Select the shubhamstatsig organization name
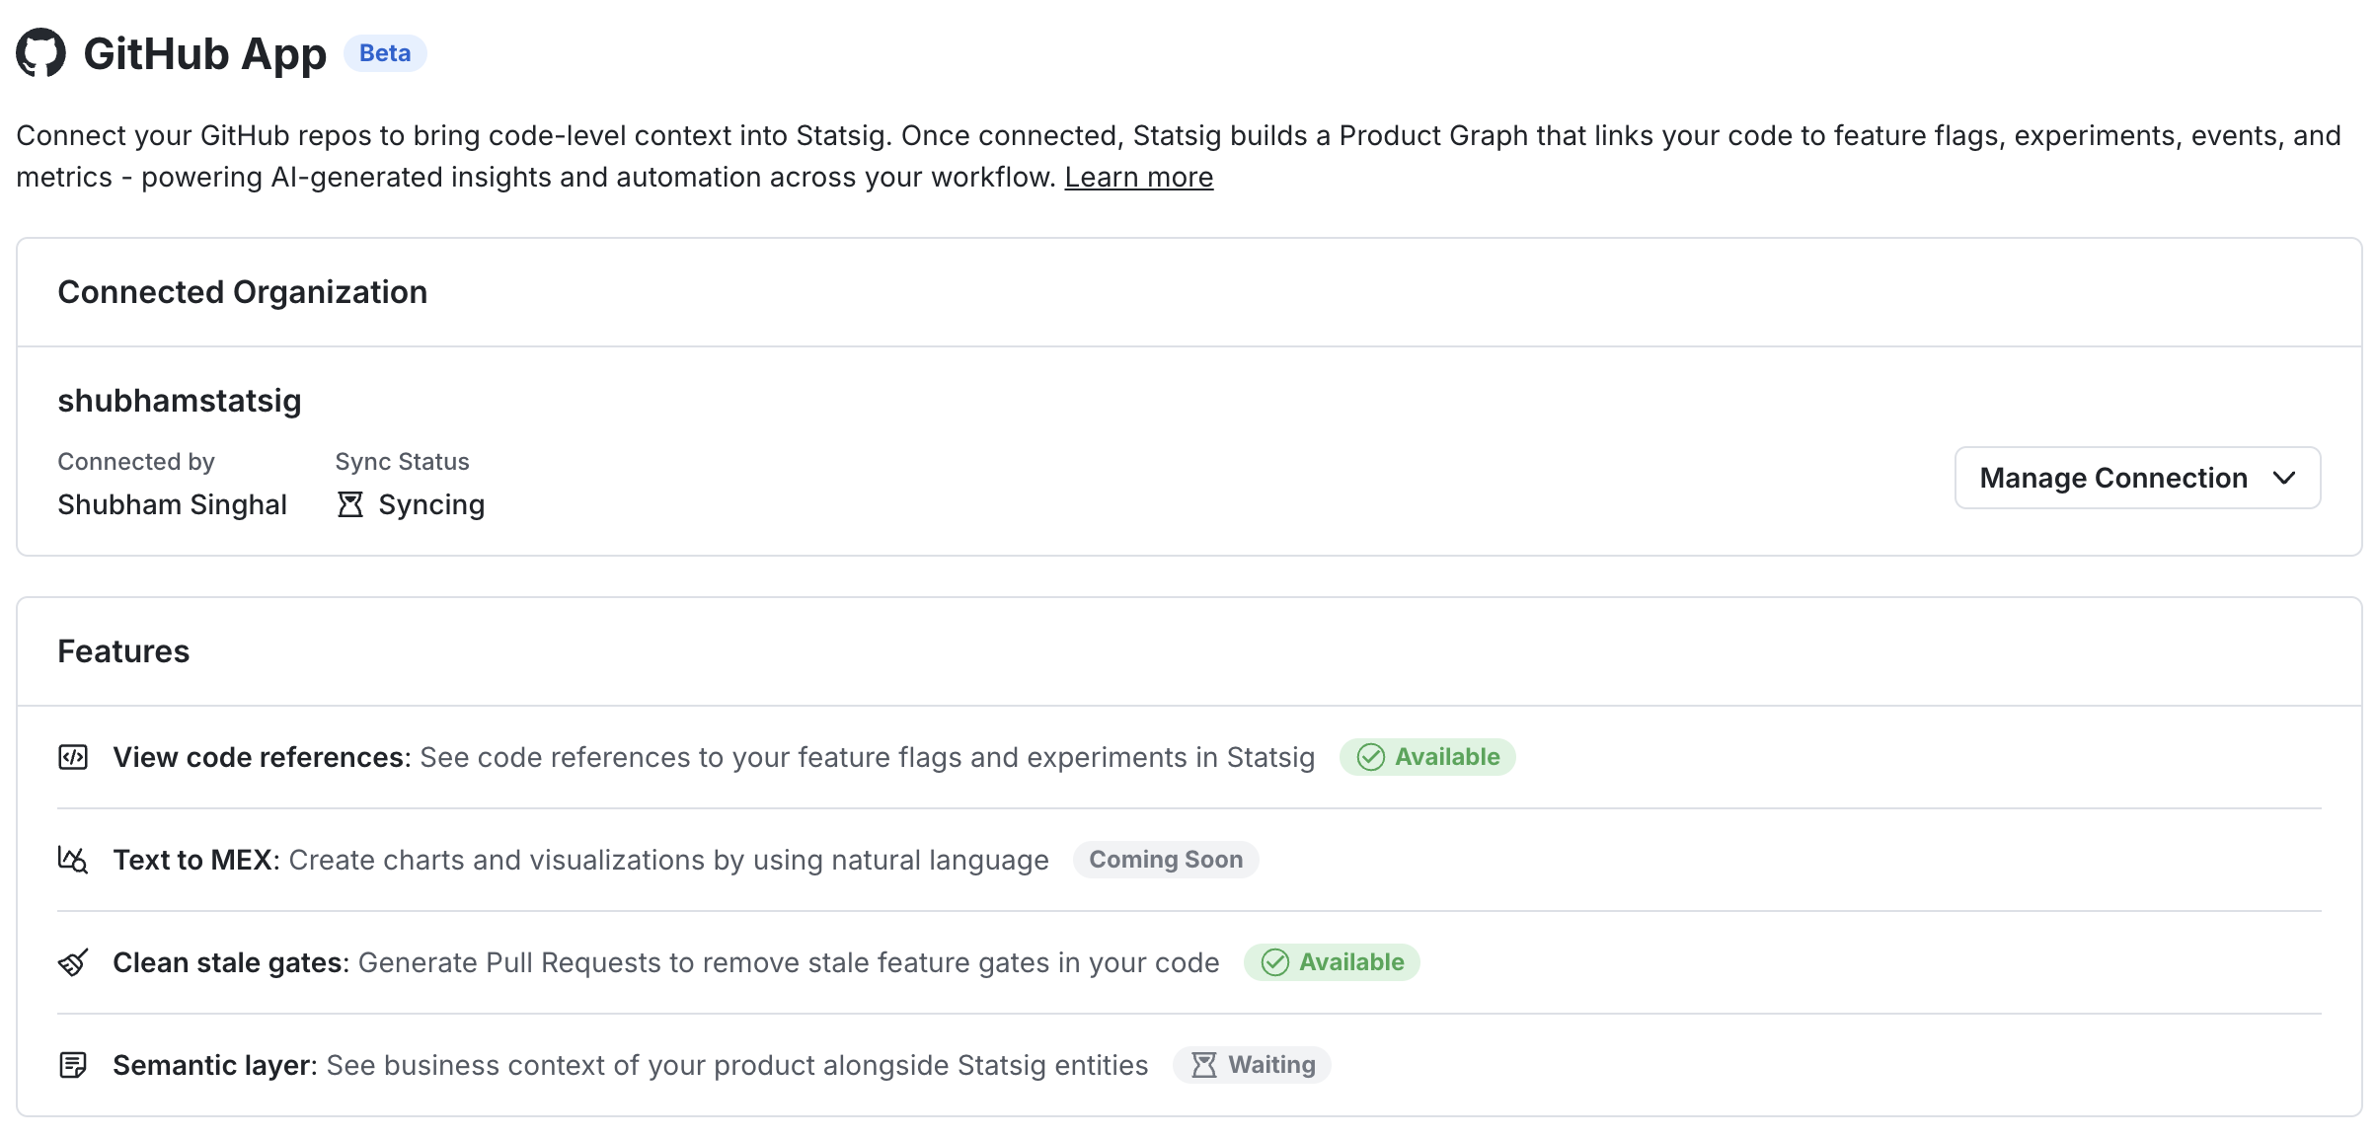 point(179,401)
